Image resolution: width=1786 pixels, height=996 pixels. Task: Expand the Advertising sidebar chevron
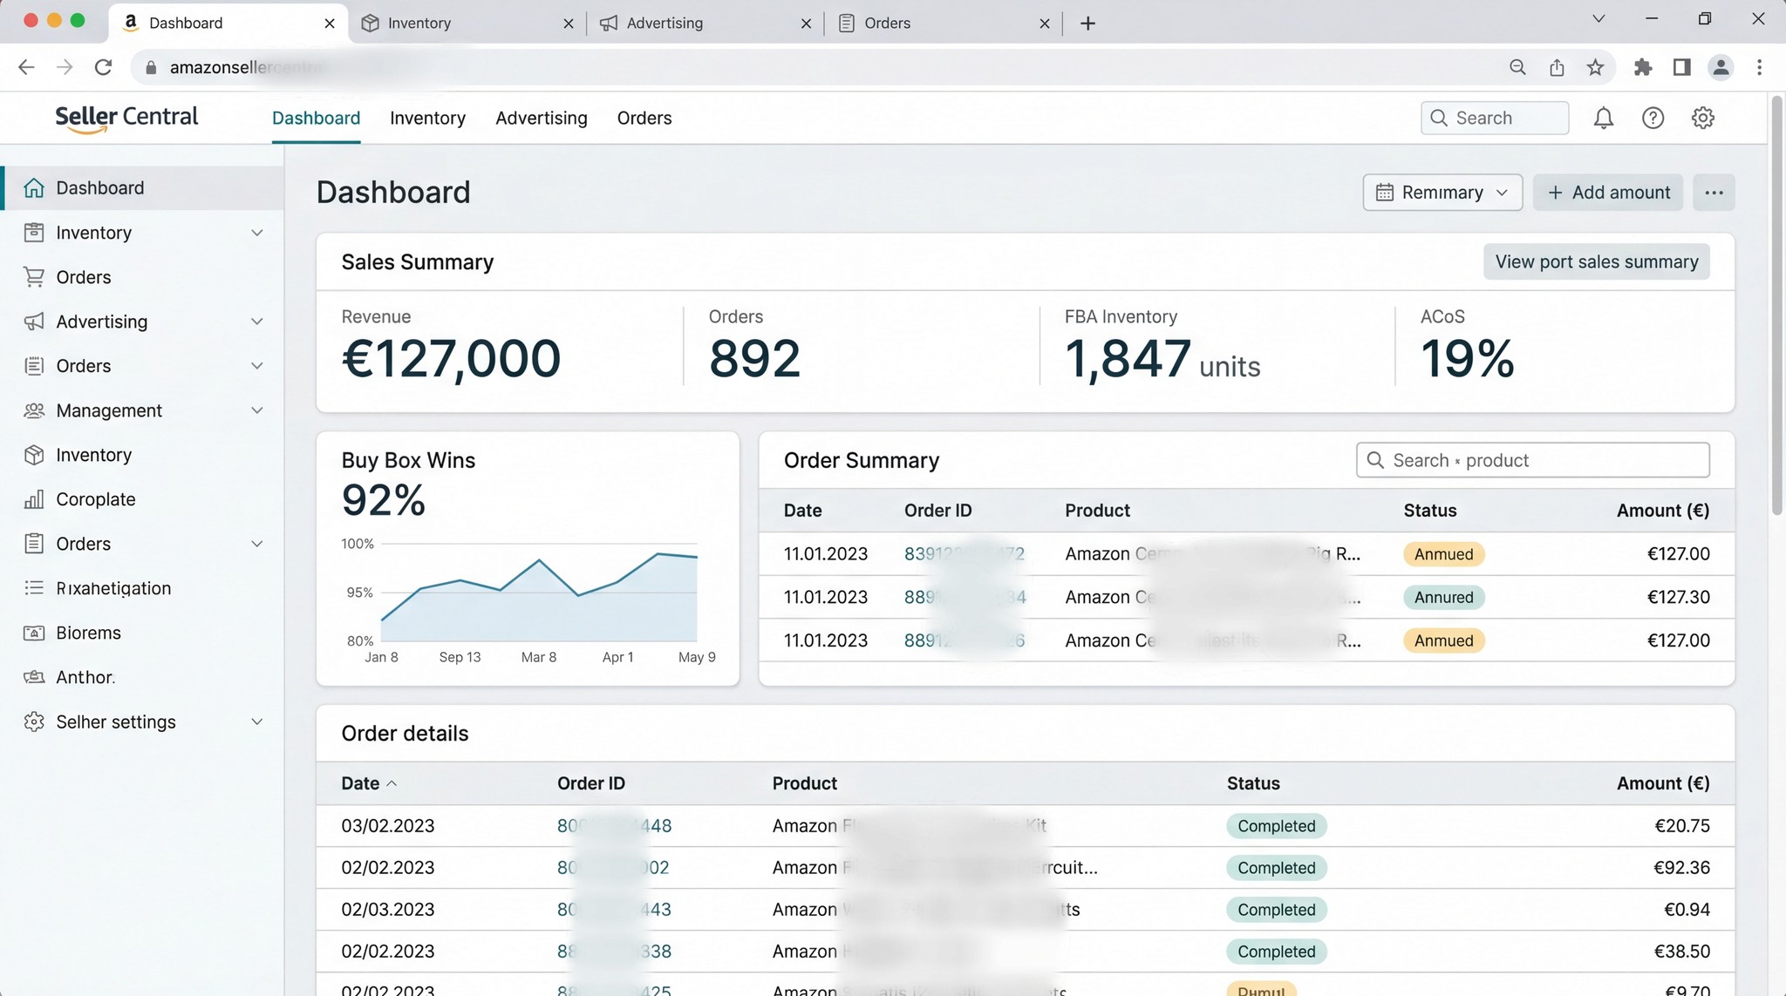coord(256,322)
